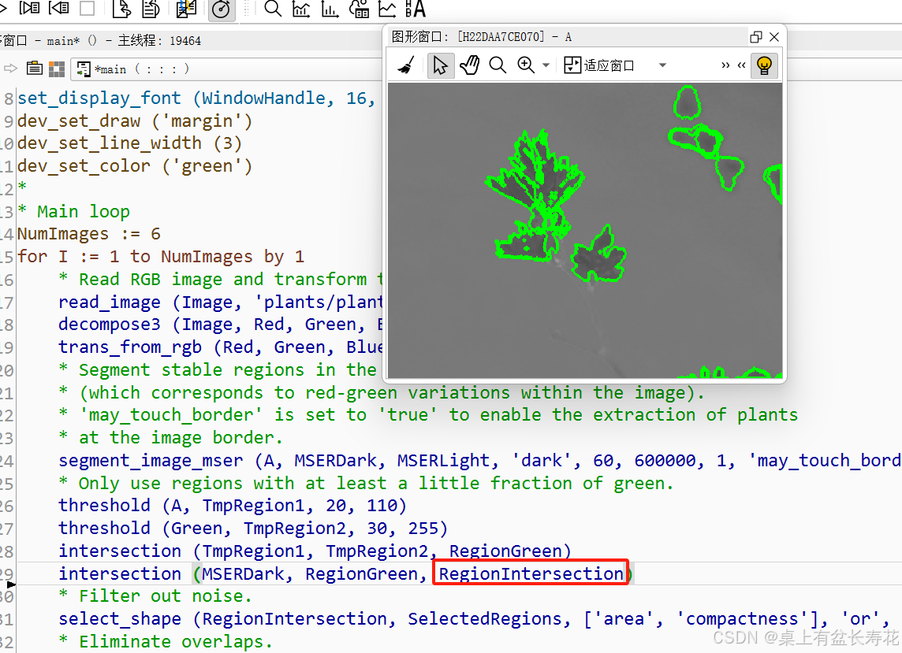This screenshot has width=902, height=653.
Task: Click the colored grid squares icon
Action: click(57, 69)
